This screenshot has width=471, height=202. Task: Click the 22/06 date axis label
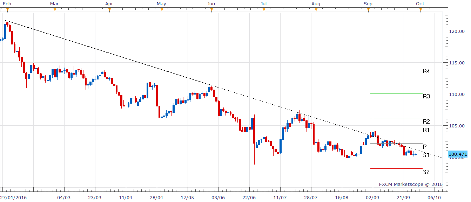(249, 197)
